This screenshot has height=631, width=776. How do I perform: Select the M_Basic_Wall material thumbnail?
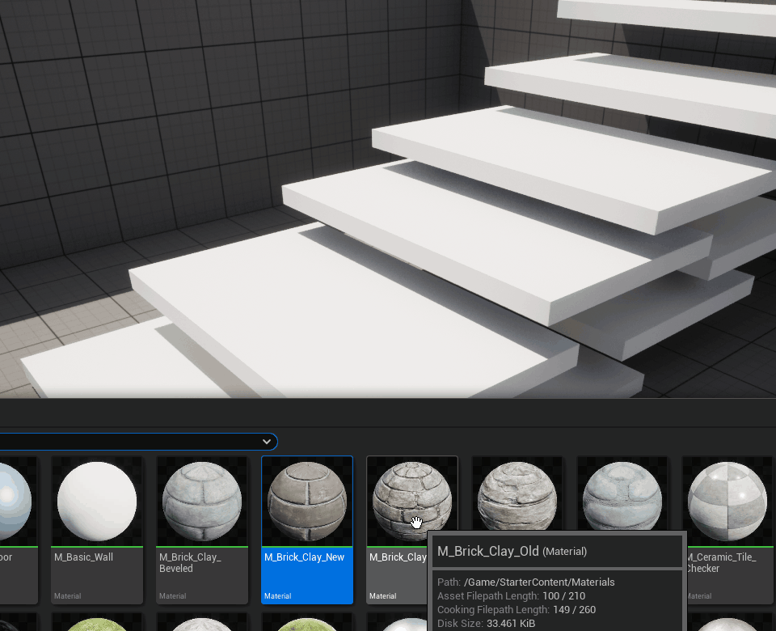click(97, 502)
